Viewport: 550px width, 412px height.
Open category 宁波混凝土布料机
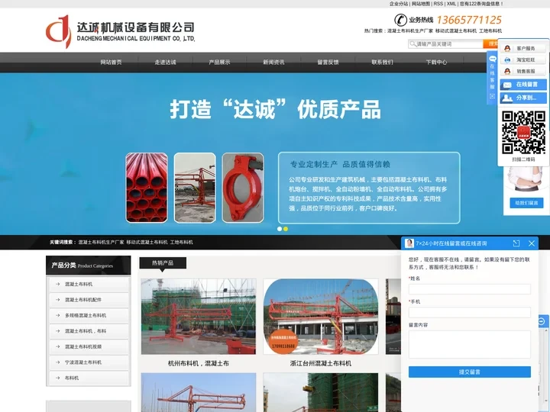coord(89,362)
